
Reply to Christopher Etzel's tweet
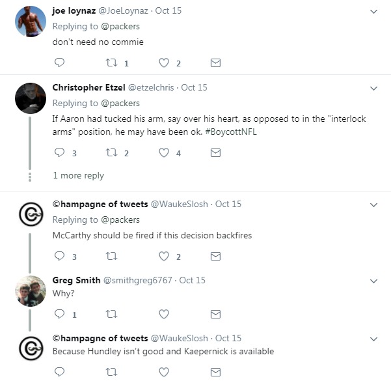(x=59, y=153)
